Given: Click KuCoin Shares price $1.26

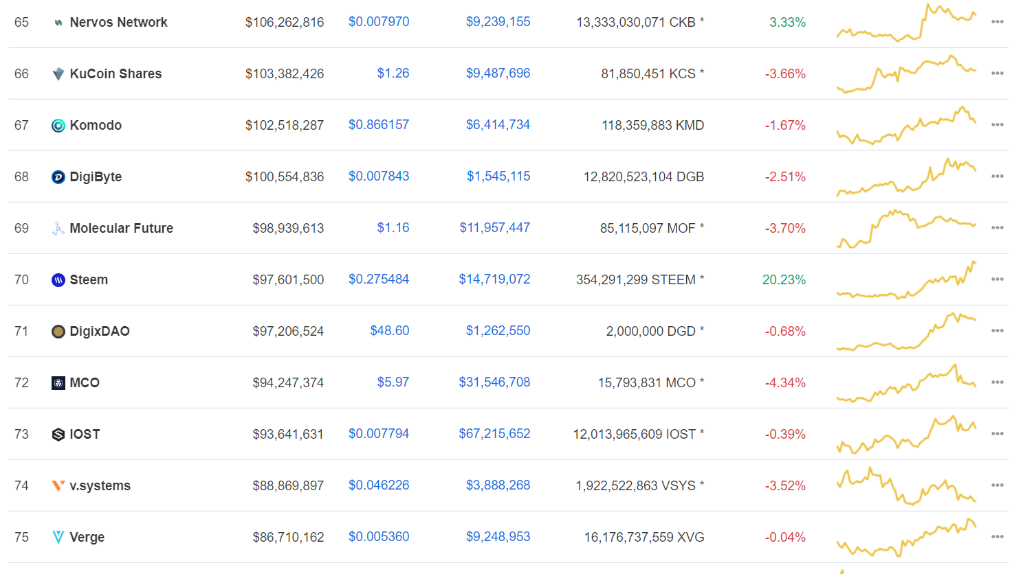Looking at the screenshot, I should 393,73.
